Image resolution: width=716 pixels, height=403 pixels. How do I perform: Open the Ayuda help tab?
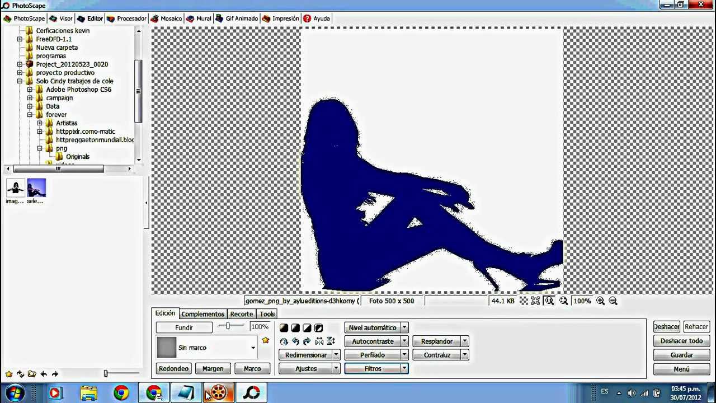click(317, 18)
